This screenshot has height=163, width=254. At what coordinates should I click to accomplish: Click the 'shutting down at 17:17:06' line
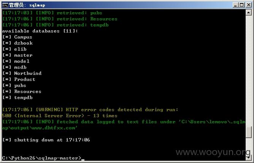coord(46,140)
